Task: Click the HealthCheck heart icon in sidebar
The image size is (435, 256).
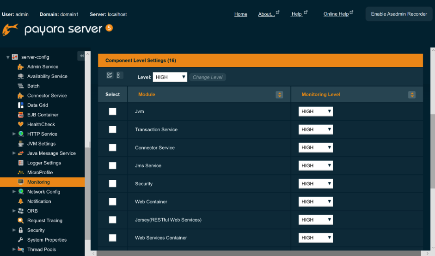Action: point(20,124)
